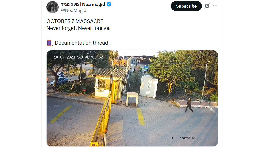Viewport: 265px width, 148px height.
Task: Select the OCTOBER 7 MASSACRE text line
Action: click(75, 21)
